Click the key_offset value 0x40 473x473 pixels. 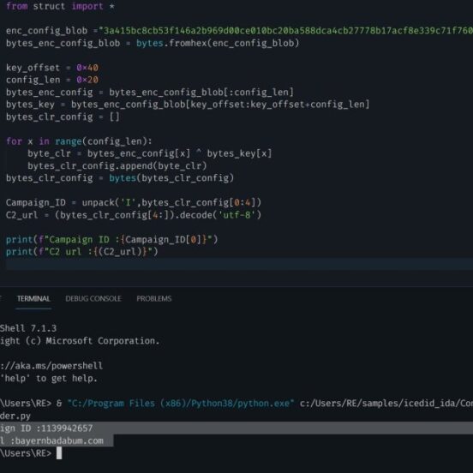pos(87,68)
